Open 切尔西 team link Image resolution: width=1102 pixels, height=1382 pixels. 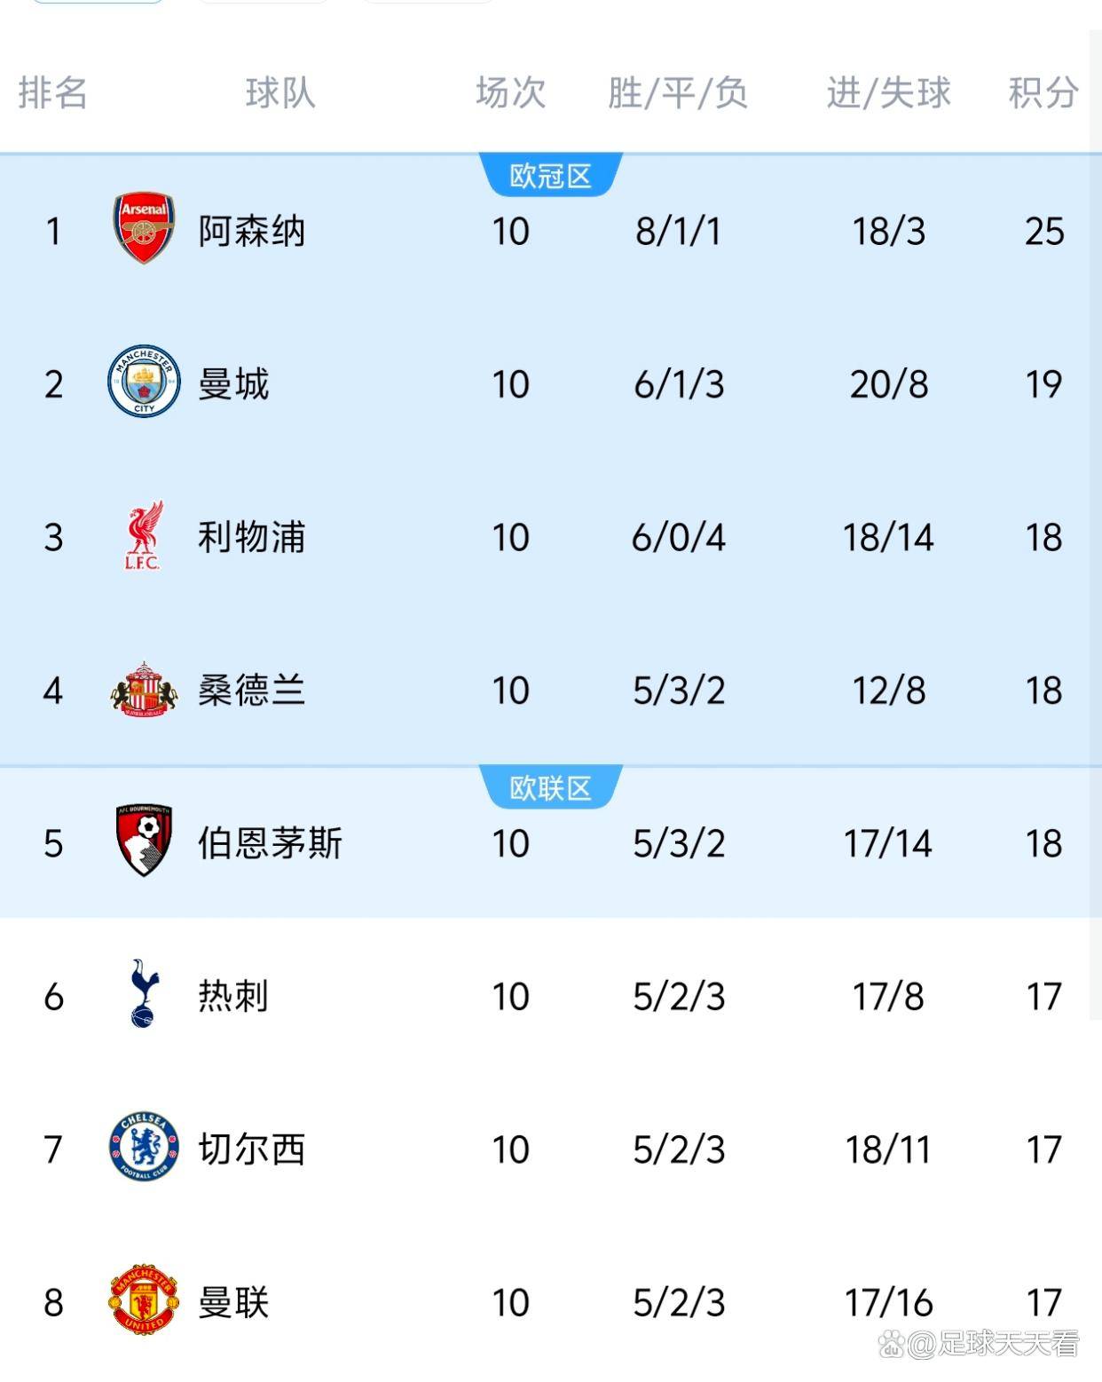pos(252,1149)
